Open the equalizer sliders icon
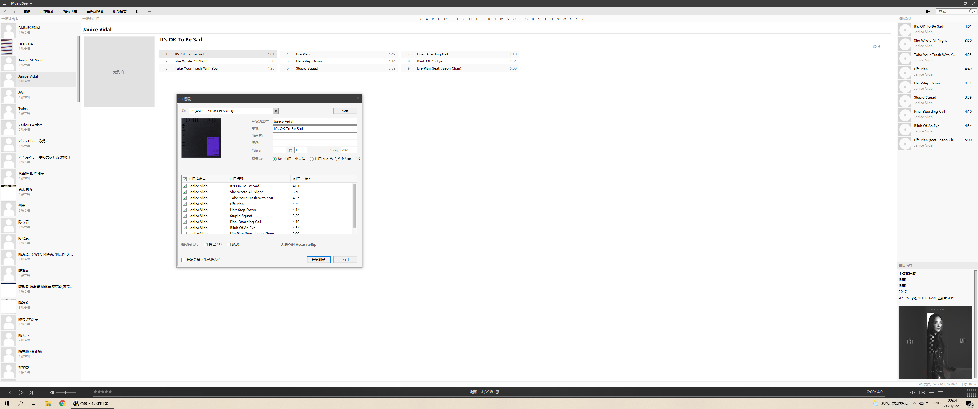 pyautogui.click(x=912, y=392)
